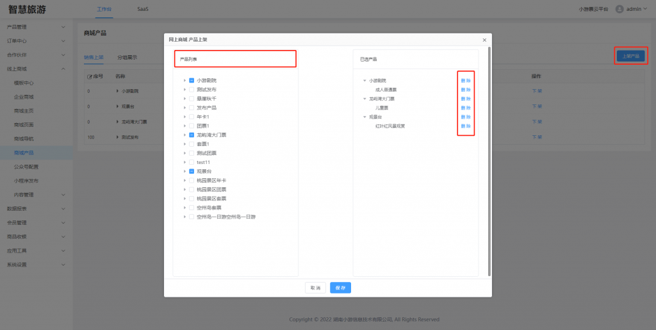Close the 网上商城 产品上架 dialog
This screenshot has width=656, height=330.
(484, 40)
